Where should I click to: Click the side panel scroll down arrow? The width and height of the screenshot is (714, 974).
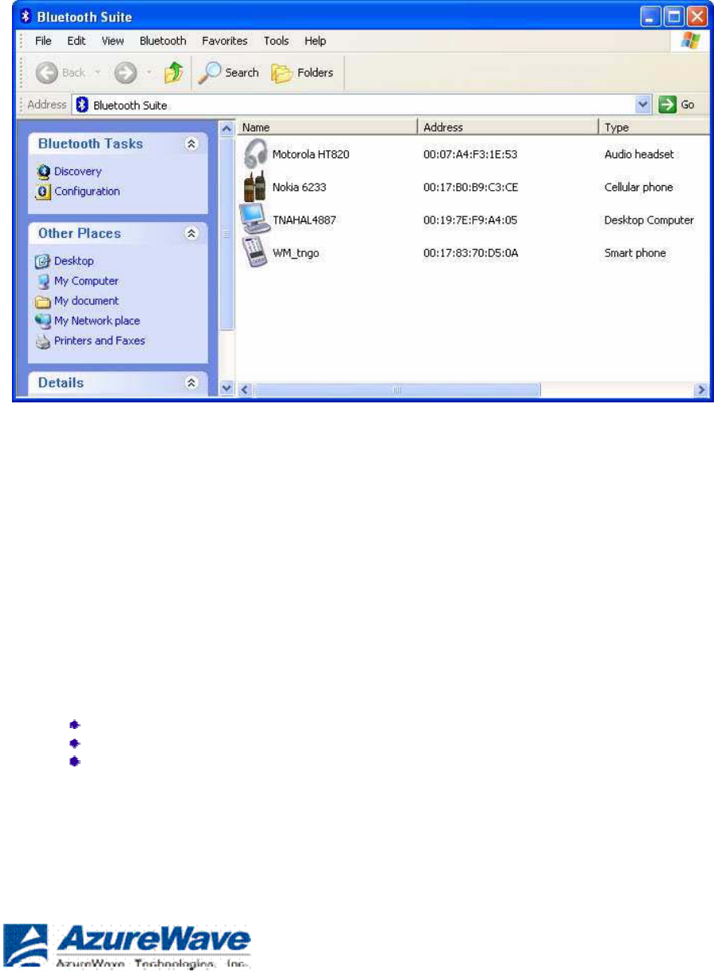tap(227, 389)
